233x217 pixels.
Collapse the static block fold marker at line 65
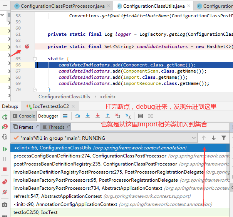coord(35,59)
